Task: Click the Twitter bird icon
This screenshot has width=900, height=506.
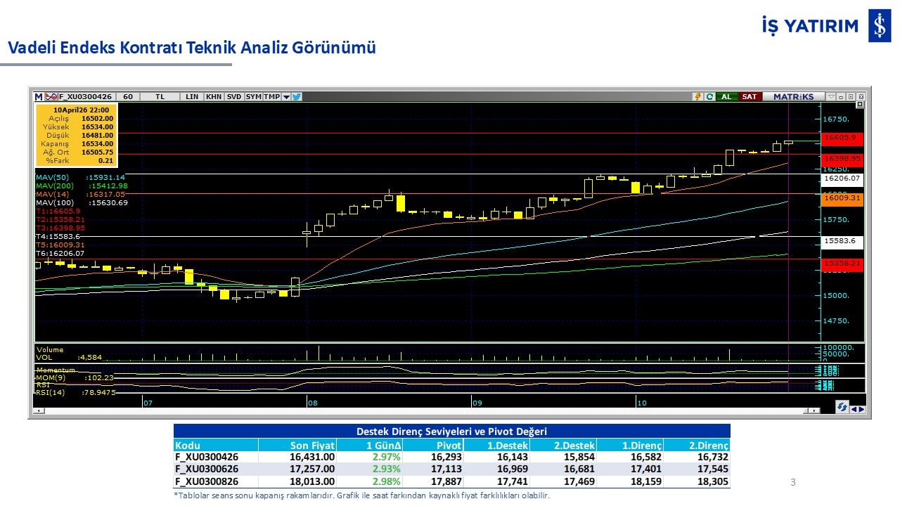Action: (297, 97)
